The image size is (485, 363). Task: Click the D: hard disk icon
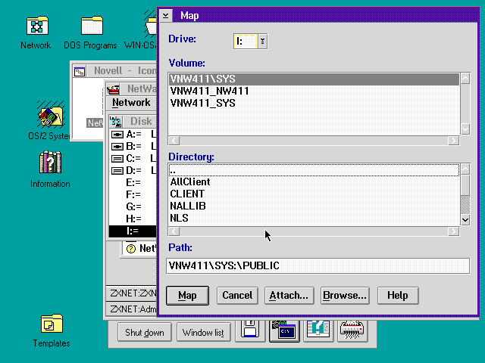click(117, 171)
